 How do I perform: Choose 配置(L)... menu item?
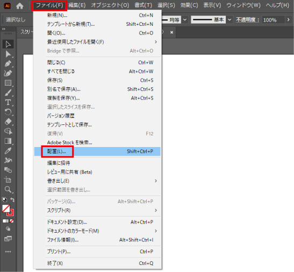97,151
